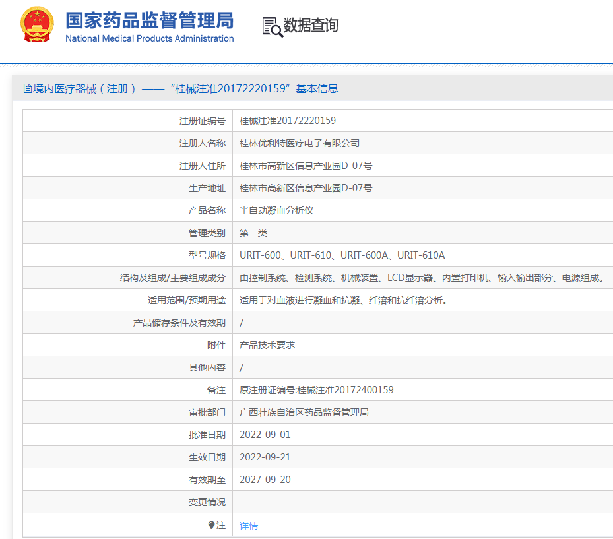Viewport: 613px width, 539px height.
Task: Select approving department 广西壮族自治区药品监督管理局
Action: pyautogui.click(x=304, y=412)
